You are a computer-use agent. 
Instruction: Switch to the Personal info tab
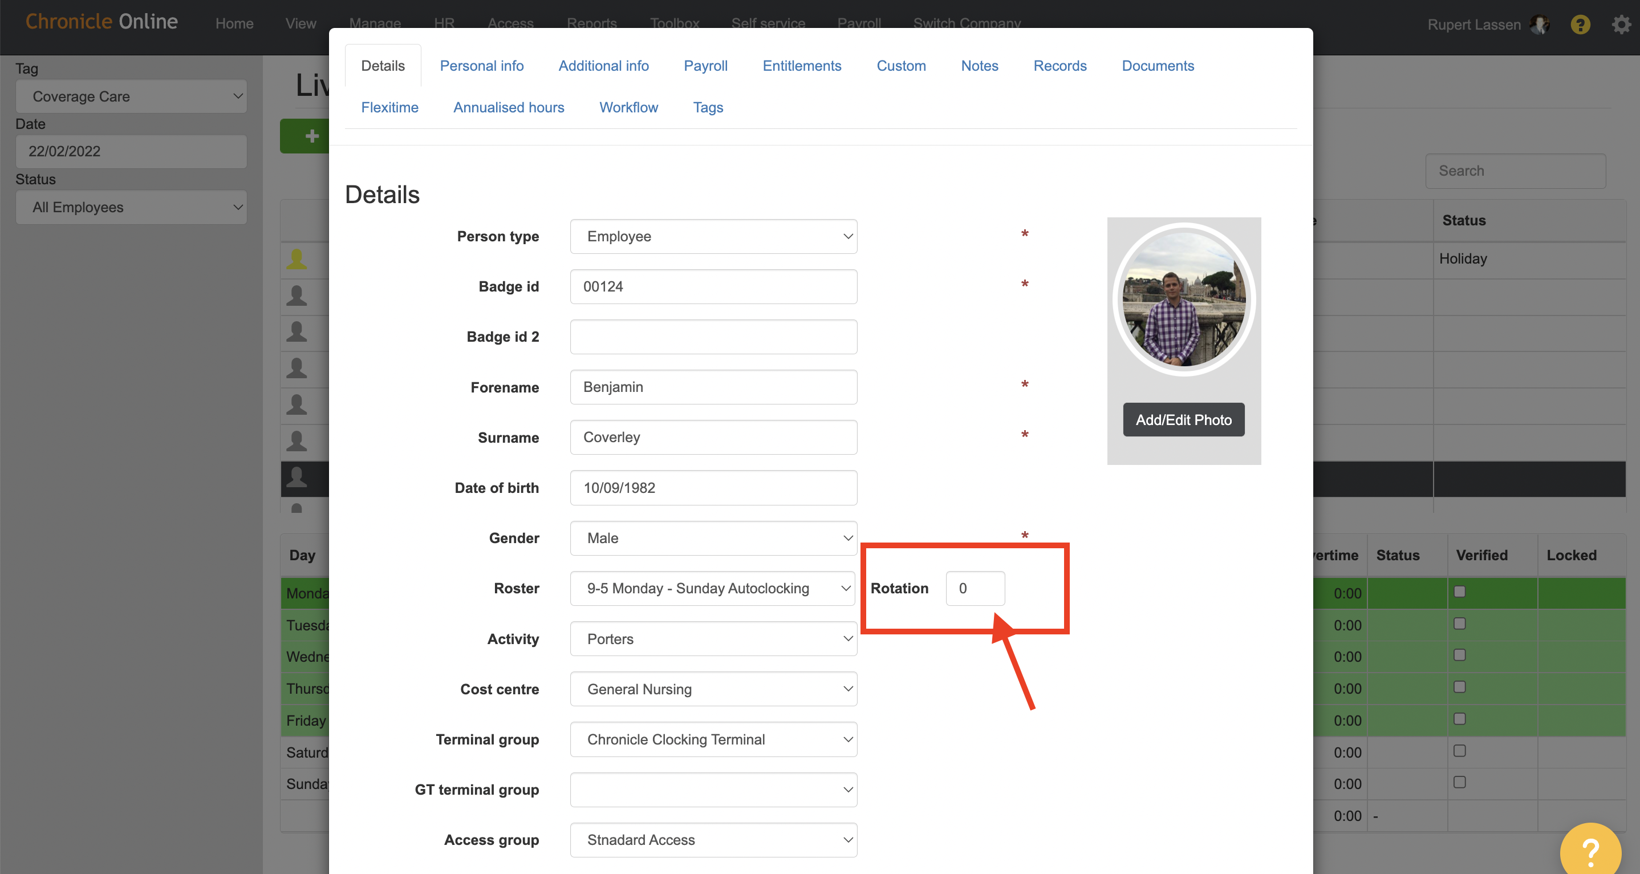(x=481, y=66)
